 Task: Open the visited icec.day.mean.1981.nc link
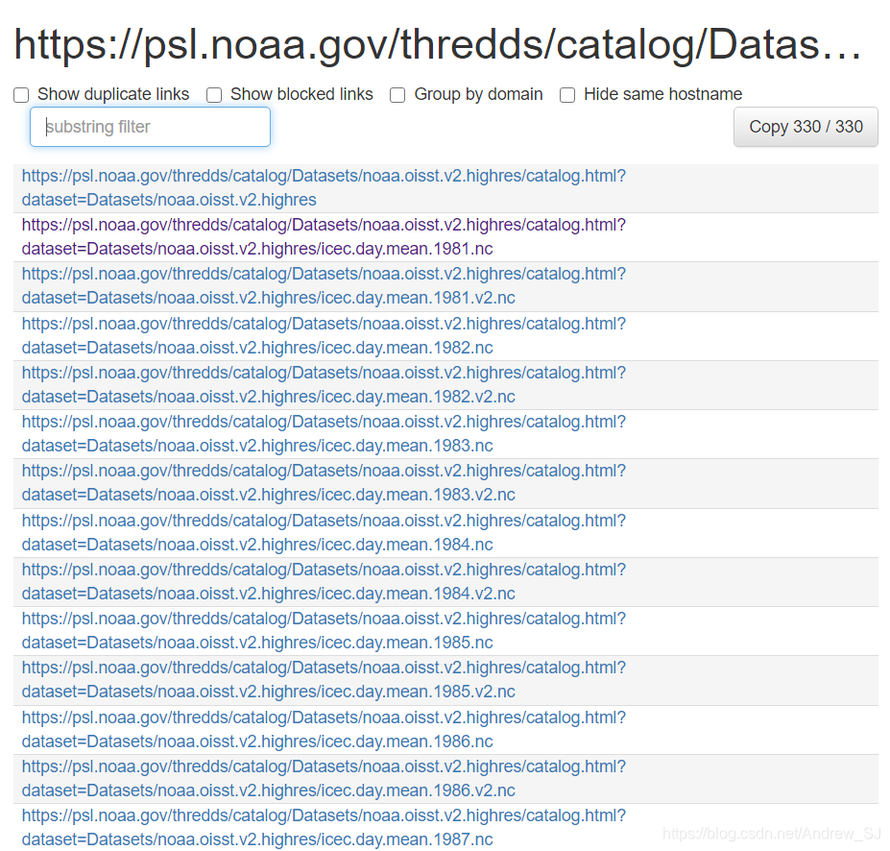(x=324, y=236)
